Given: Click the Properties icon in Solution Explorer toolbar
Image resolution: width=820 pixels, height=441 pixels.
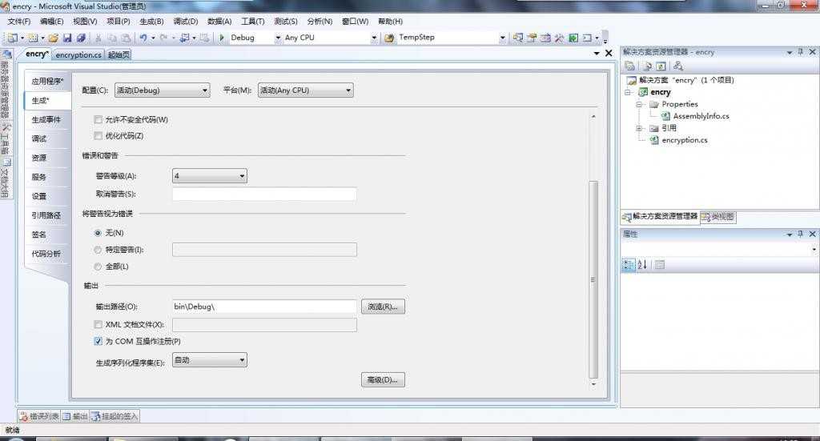Looking at the screenshot, I should pyautogui.click(x=630, y=66).
